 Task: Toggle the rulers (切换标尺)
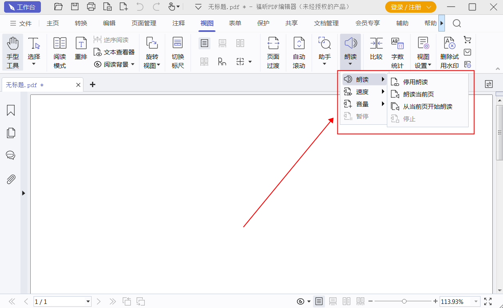click(x=177, y=52)
